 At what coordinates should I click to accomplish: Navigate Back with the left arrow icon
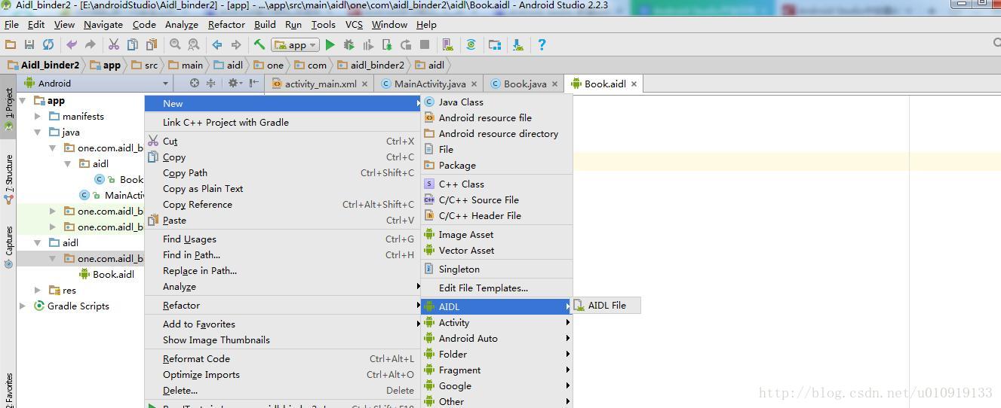pos(217,45)
